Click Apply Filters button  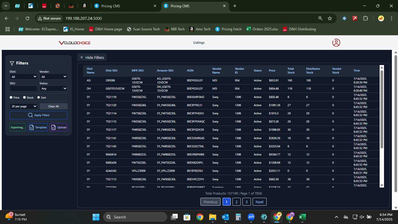click(38, 115)
